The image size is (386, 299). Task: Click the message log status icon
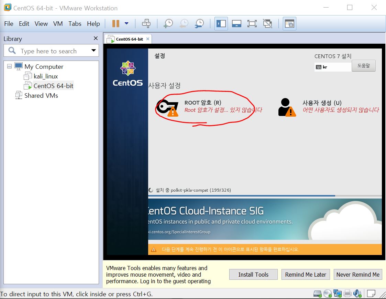click(x=371, y=293)
